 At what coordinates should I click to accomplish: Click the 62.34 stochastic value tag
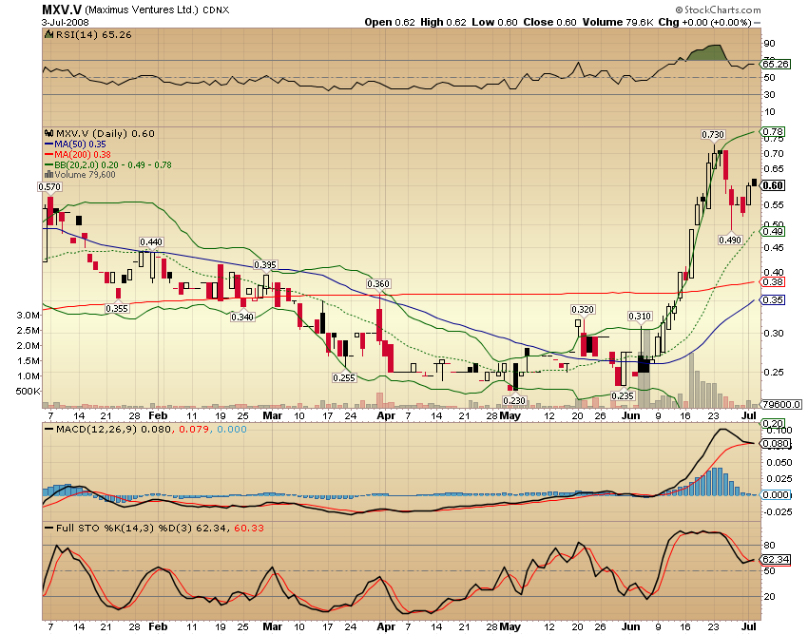click(775, 560)
